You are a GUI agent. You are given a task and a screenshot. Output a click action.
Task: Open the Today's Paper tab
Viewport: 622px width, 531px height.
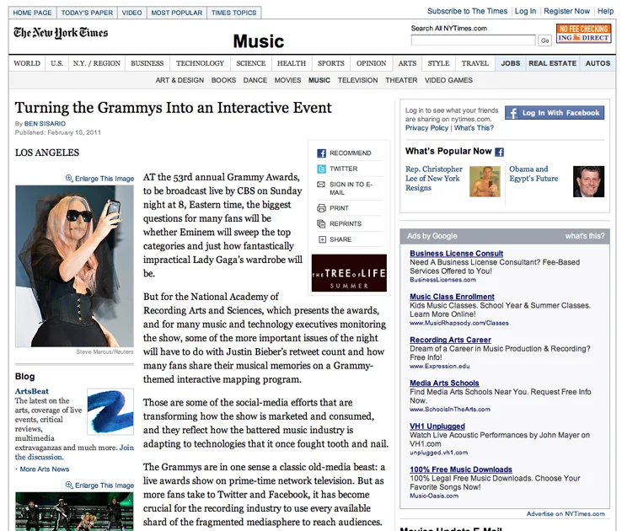tap(87, 13)
